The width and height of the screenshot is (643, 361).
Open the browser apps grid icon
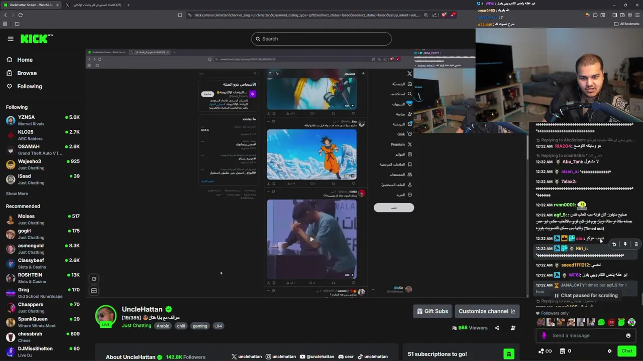pyautogui.click(x=5, y=24)
